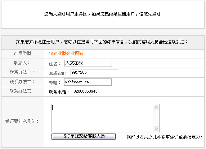Click the textarea scroll down arrow
This screenshot has width=206, height=149.
click(x=156, y=129)
